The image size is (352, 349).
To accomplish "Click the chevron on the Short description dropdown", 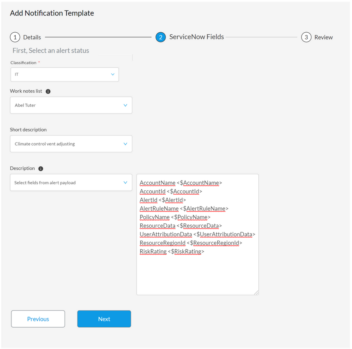I will [x=125, y=144].
